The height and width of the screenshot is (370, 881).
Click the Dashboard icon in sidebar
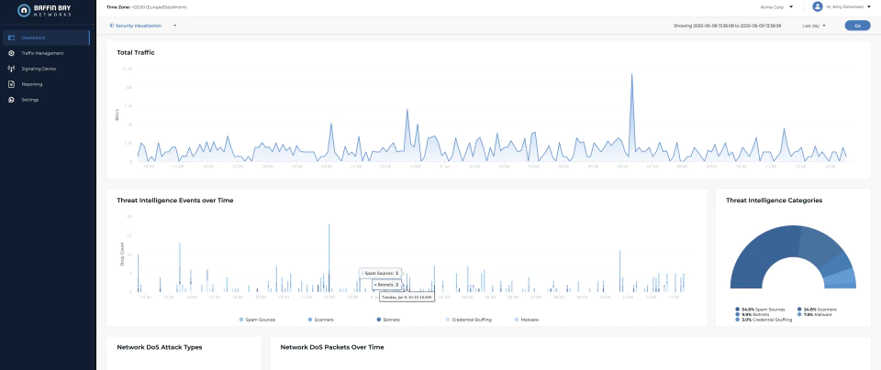coord(11,38)
